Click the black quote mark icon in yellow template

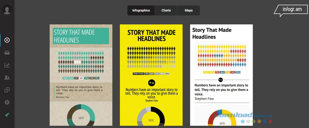151,83
